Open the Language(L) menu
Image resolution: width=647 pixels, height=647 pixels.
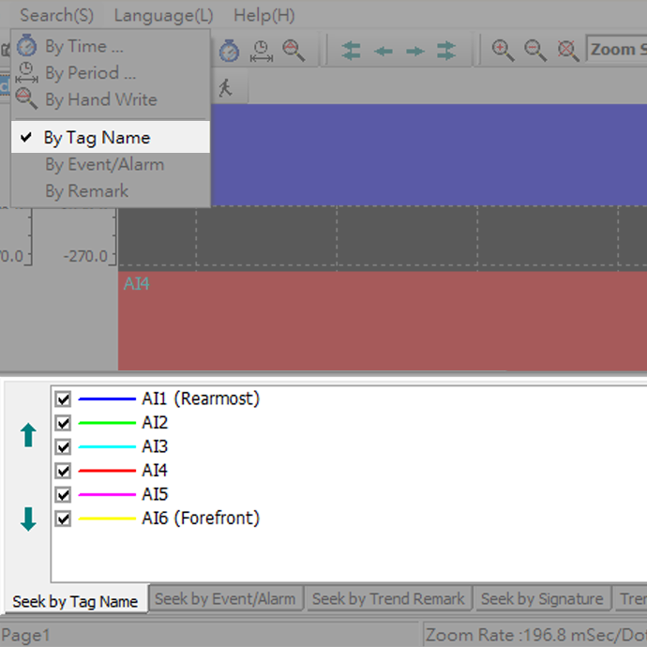[163, 15]
